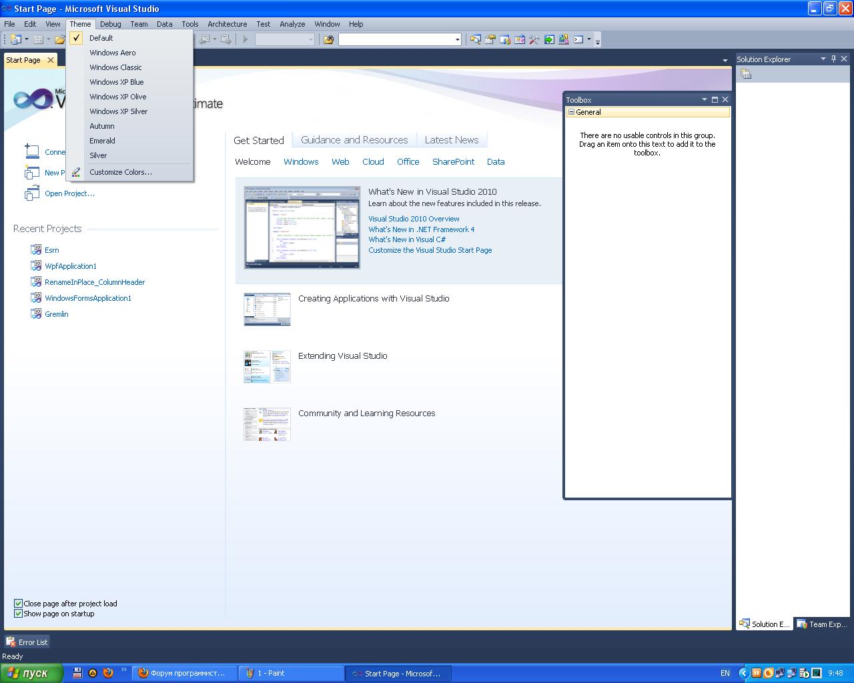Click the Command Window toolbar icon
This screenshot has height=683, width=854.
578,39
